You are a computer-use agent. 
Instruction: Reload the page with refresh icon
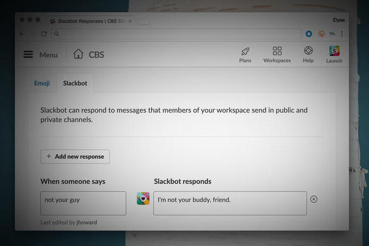[44, 34]
